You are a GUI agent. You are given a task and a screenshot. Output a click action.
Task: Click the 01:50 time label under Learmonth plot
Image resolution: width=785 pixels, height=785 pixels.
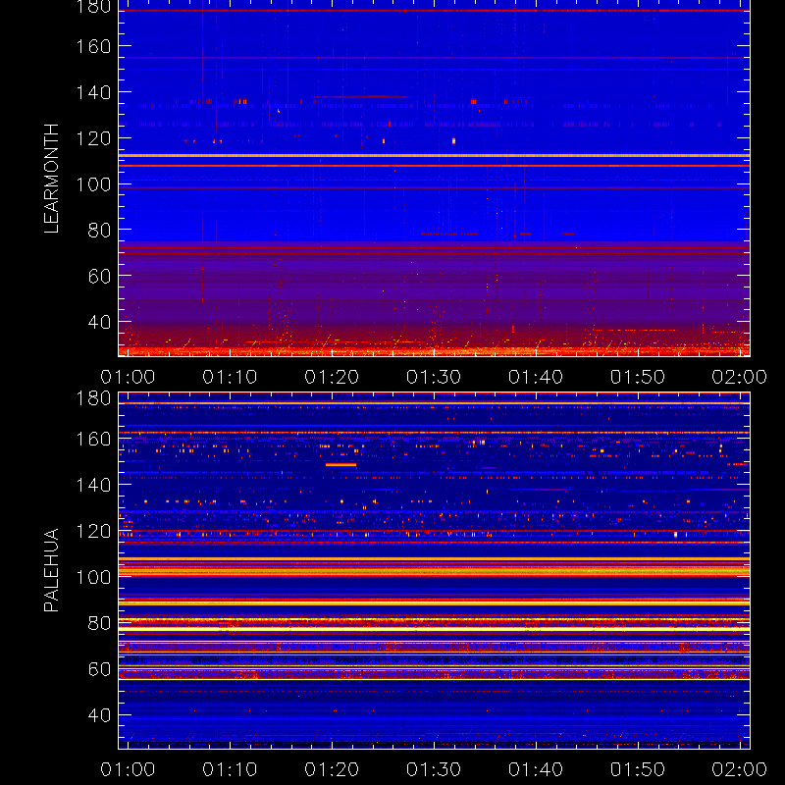[x=638, y=377]
